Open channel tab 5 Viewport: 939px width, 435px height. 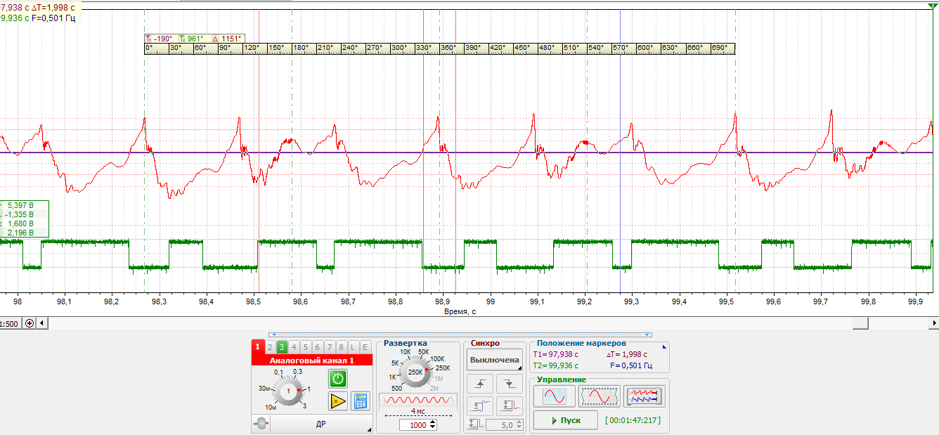pyautogui.click(x=306, y=346)
